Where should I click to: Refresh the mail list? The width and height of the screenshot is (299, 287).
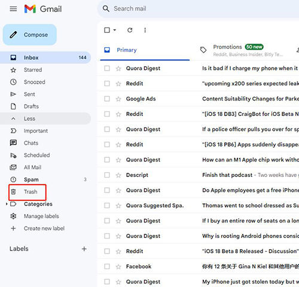[x=130, y=30]
